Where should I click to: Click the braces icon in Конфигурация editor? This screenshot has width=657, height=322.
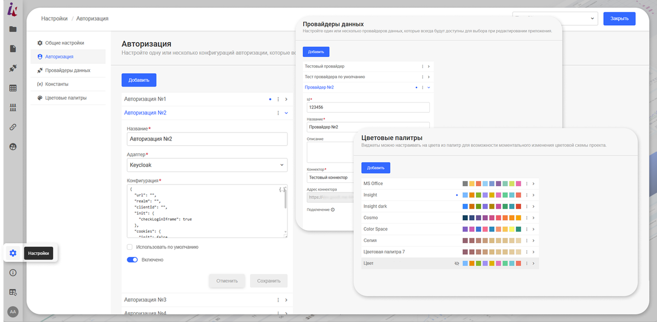[x=281, y=189]
